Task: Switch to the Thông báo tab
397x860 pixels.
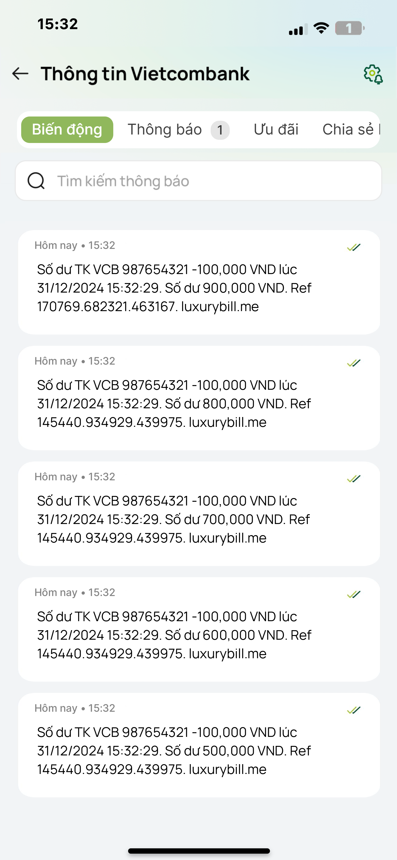Action: point(165,129)
